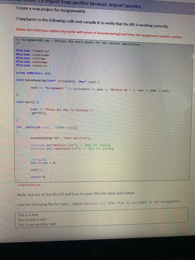Click the 'Note: the use of the file I/O' sentence
The image size is (195, 260).
click(x=77, y=194)
